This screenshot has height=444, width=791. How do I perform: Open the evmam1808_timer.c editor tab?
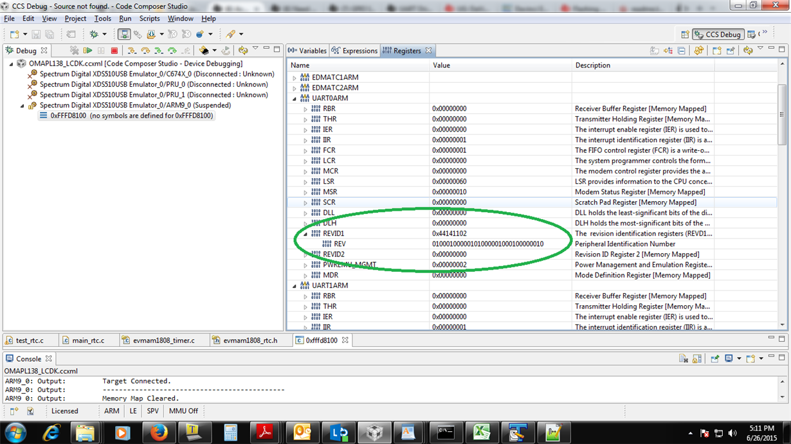click(164, 340)
